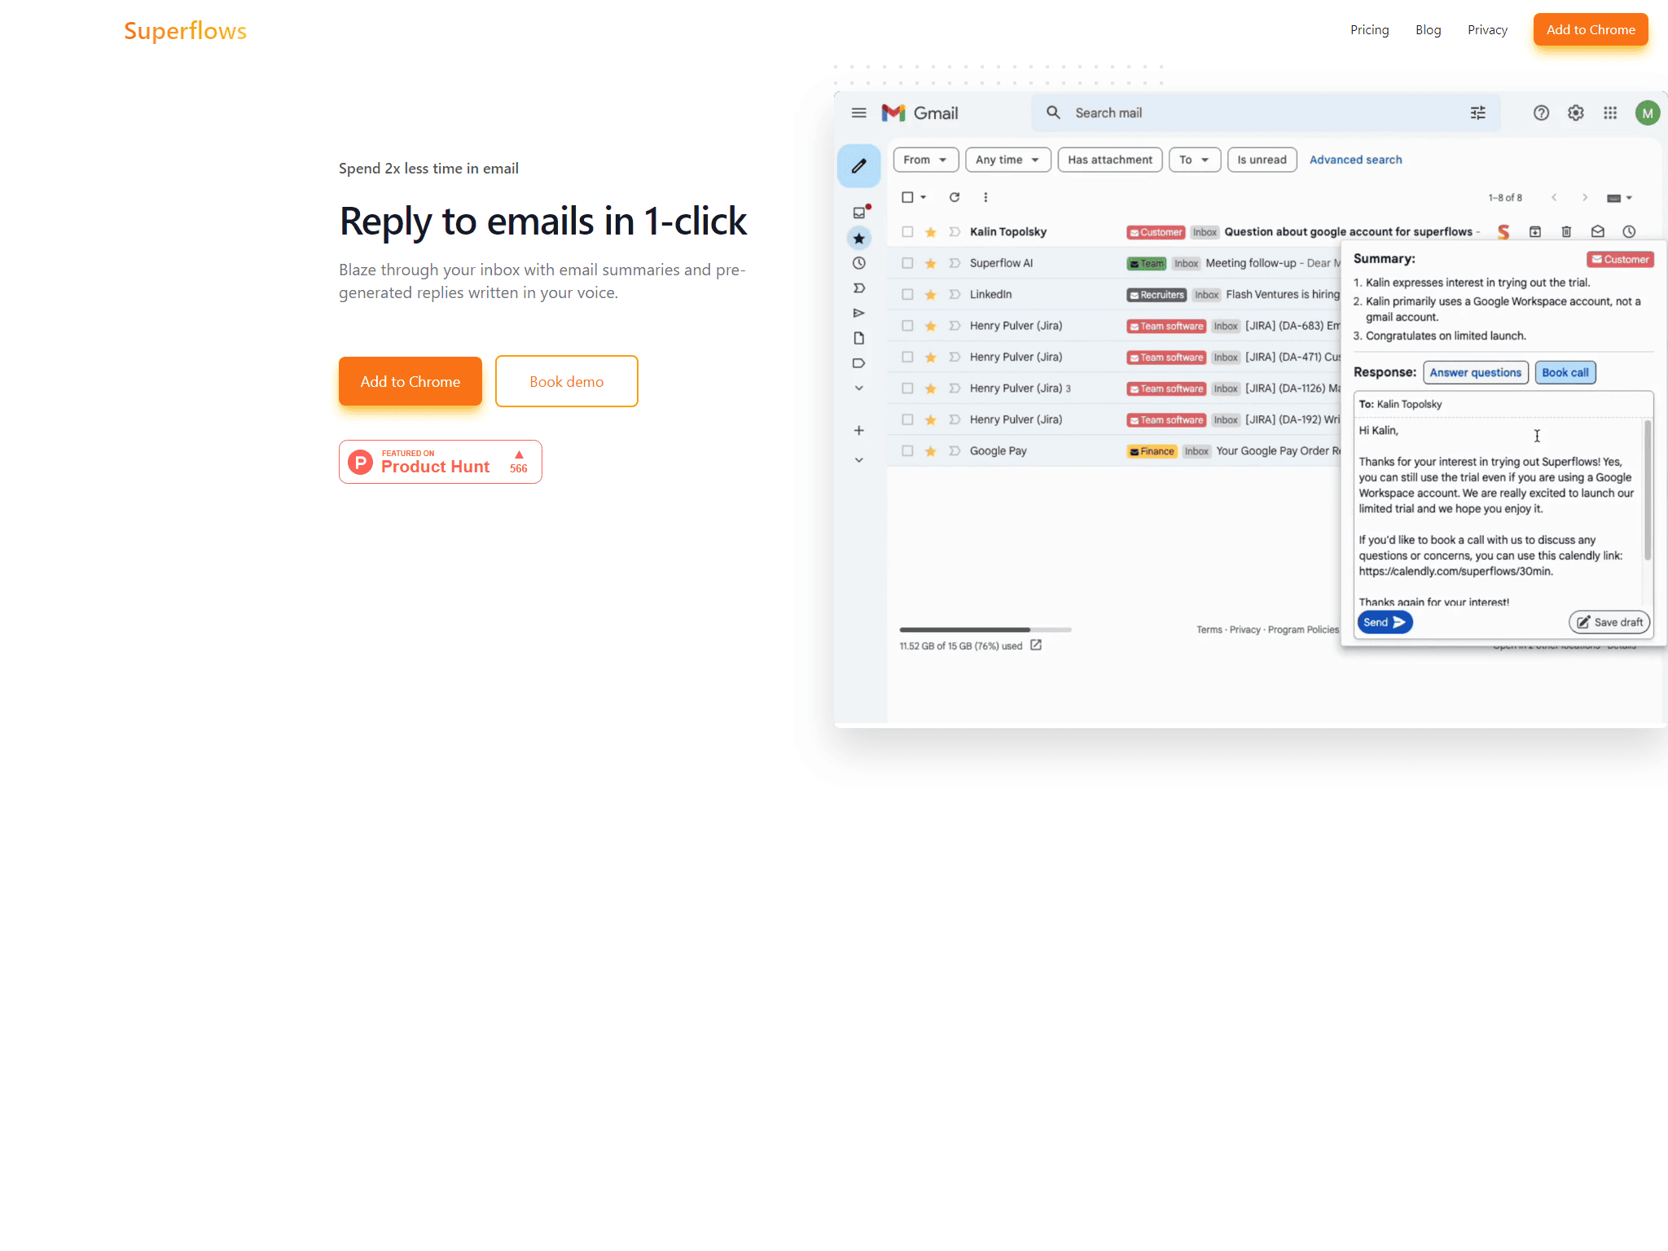Open the Any time filter dropdown
This screenshot has width=1668, height=1251.
coord(1008,160)
